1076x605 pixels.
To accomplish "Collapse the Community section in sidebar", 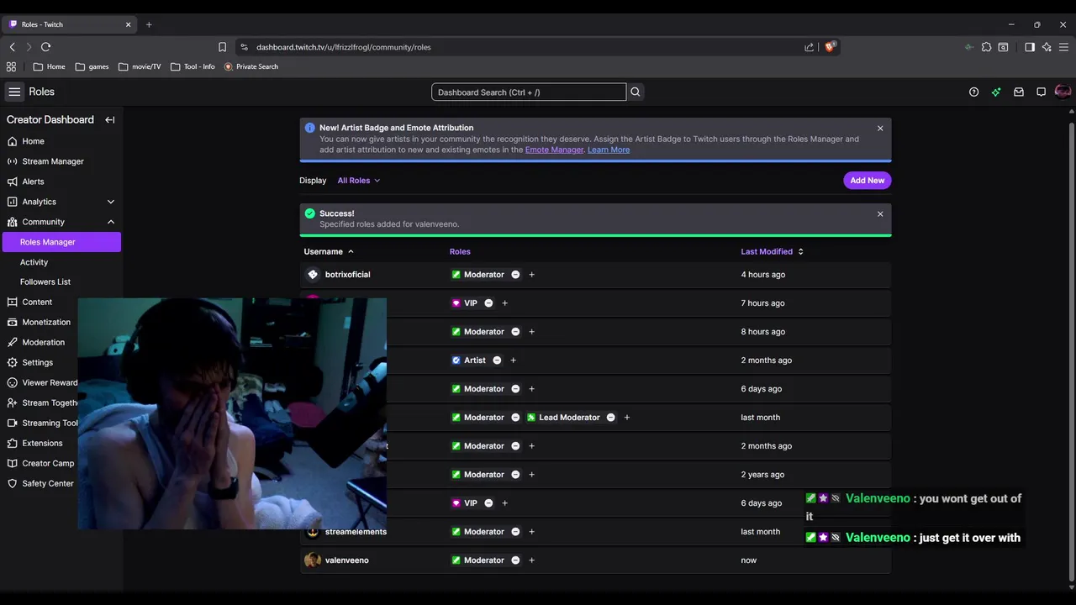I will point(111,222).
